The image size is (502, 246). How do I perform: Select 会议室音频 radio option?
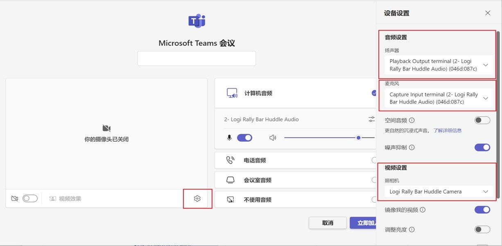pyautogui.click(x=374, y=180)
